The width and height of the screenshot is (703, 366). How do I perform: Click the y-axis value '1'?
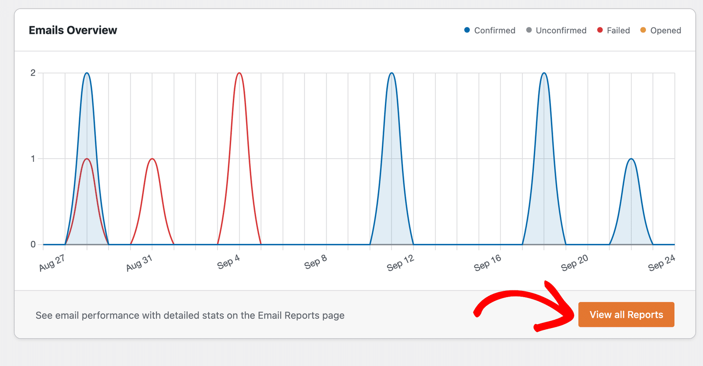pyautogui.click(x=33, y=159)
